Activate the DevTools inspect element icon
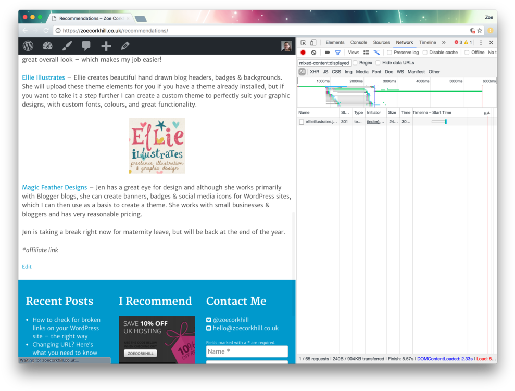Screen dimensions: 515x391 pyautogui.click(x=303, y=42)
